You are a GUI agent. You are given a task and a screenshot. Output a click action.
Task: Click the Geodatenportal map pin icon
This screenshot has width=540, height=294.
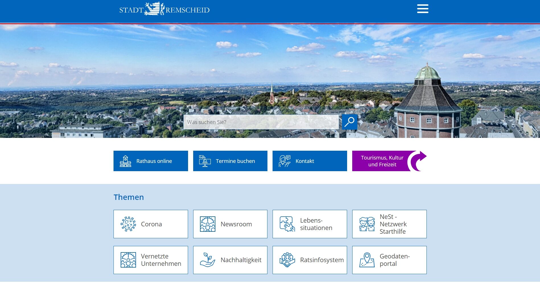(x=367, y=260)
